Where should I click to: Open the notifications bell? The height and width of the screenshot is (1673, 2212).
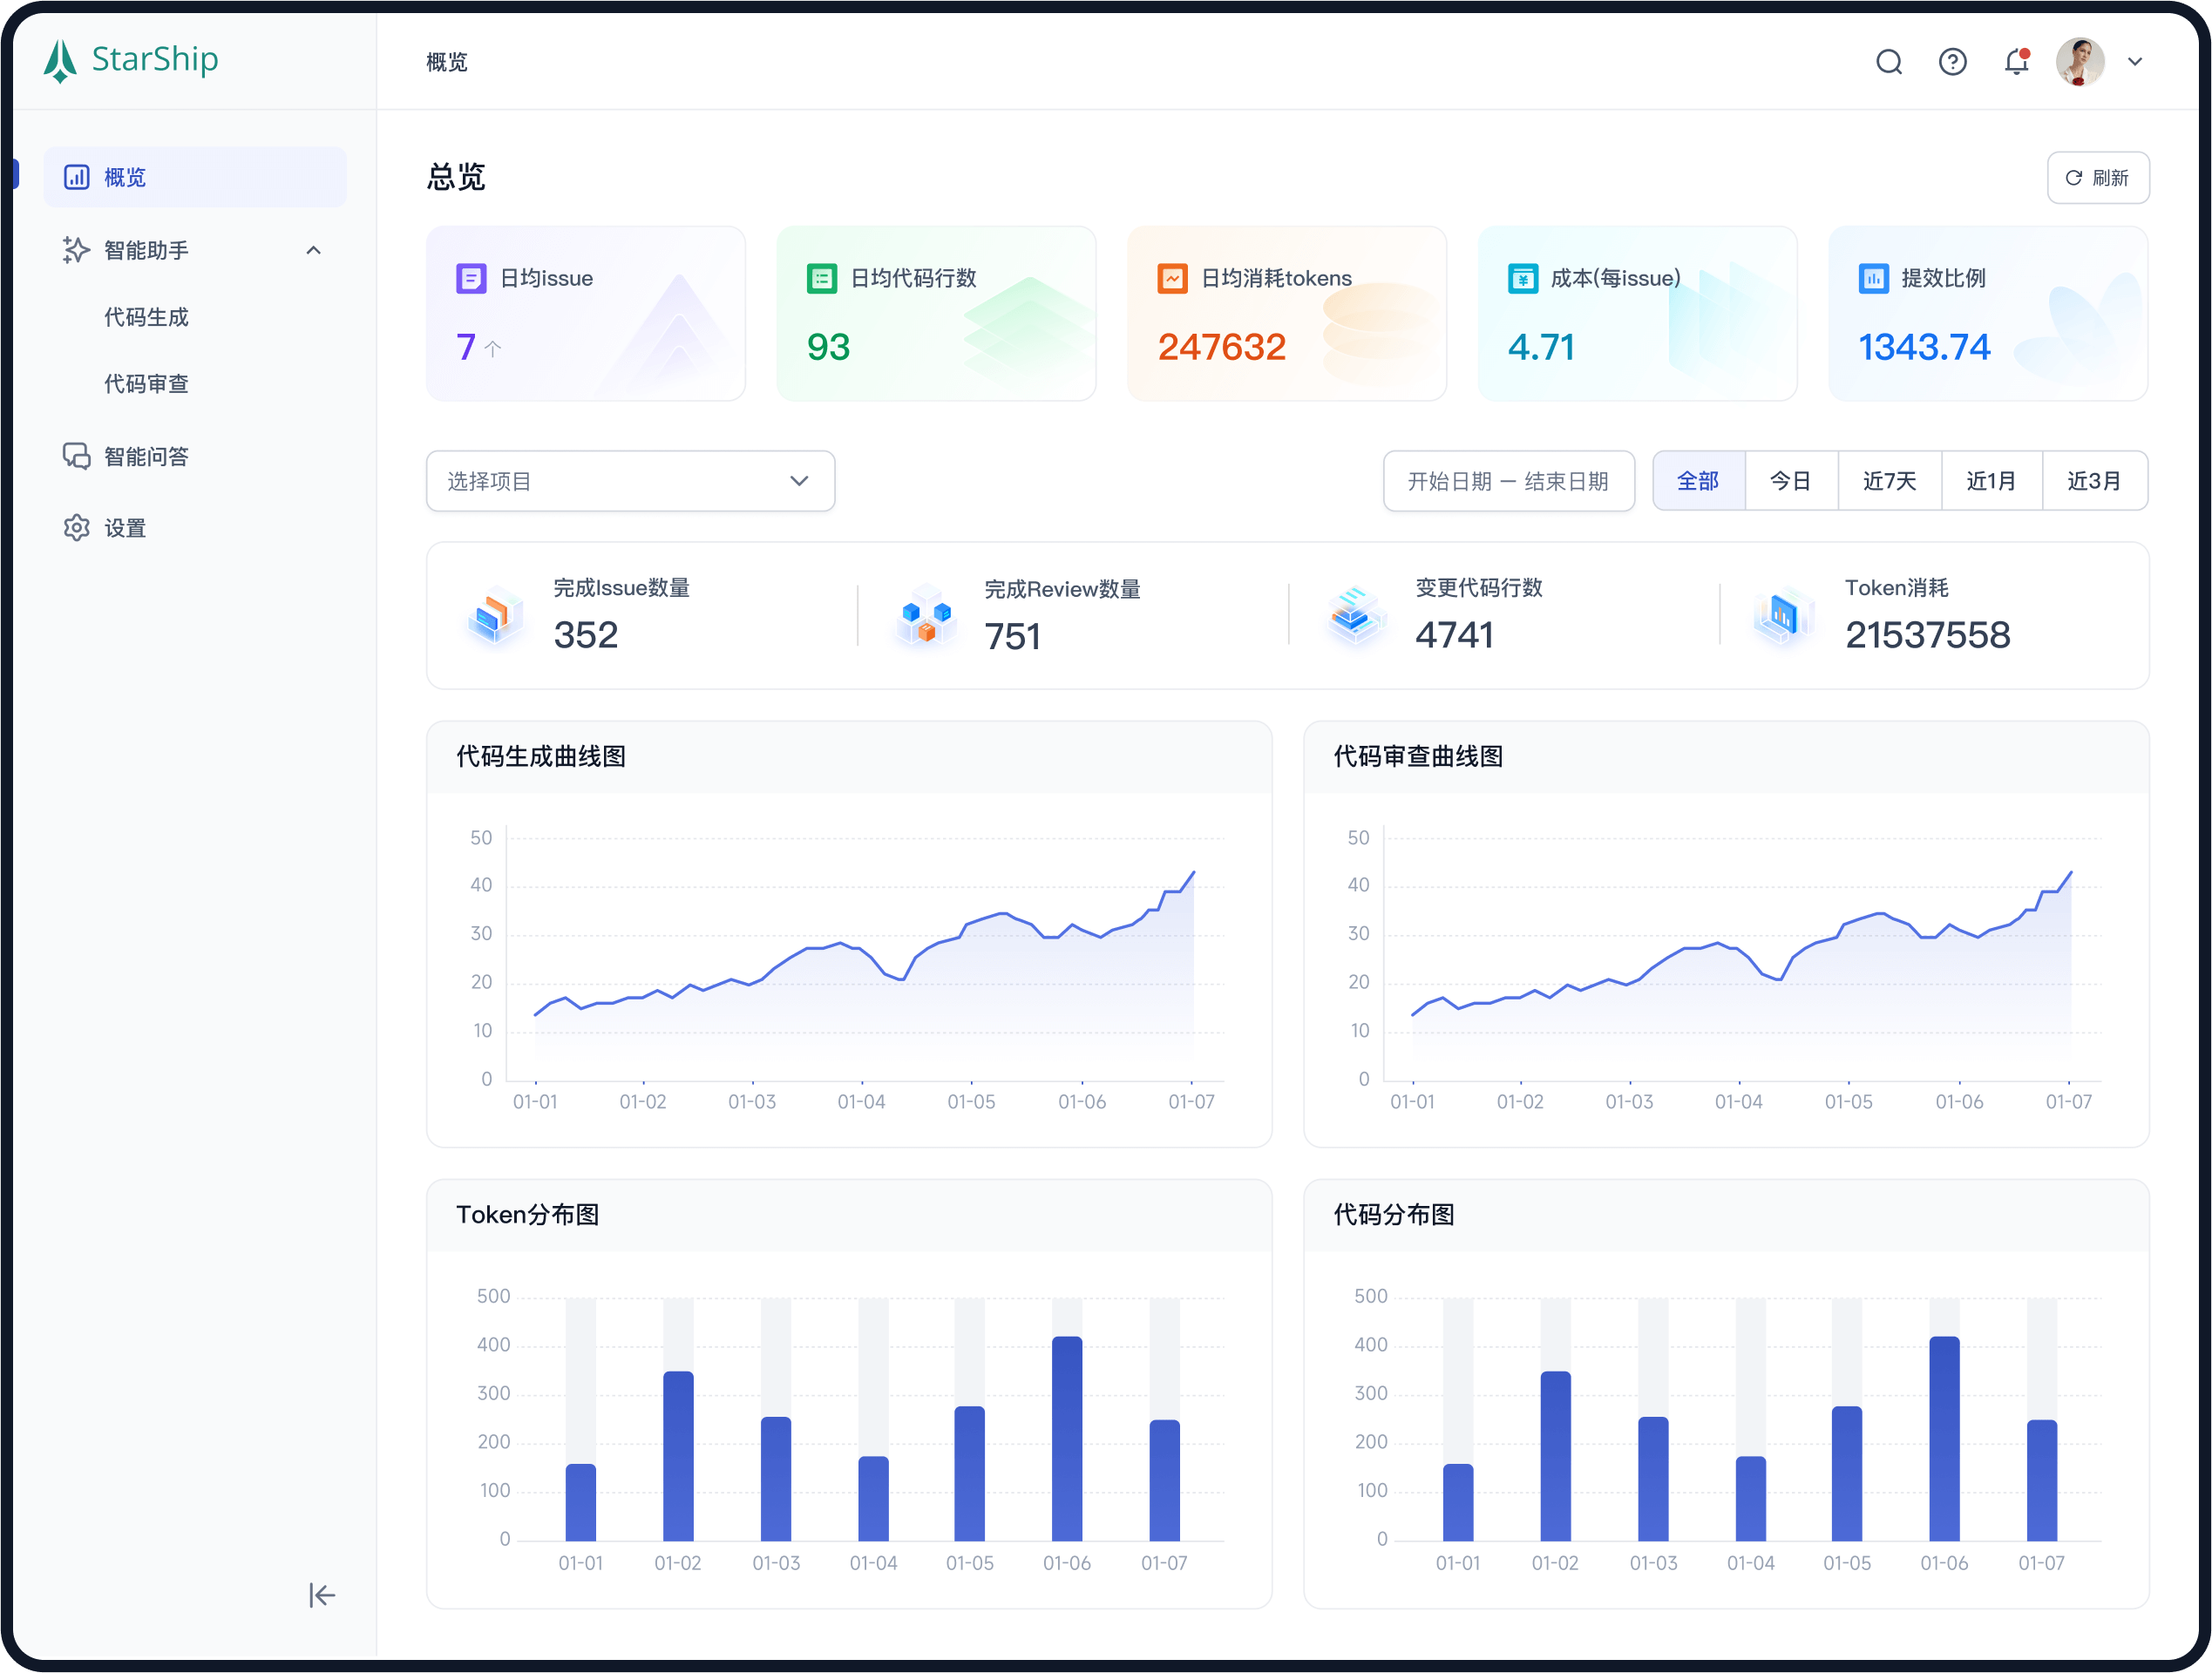tap(2016, 62)
